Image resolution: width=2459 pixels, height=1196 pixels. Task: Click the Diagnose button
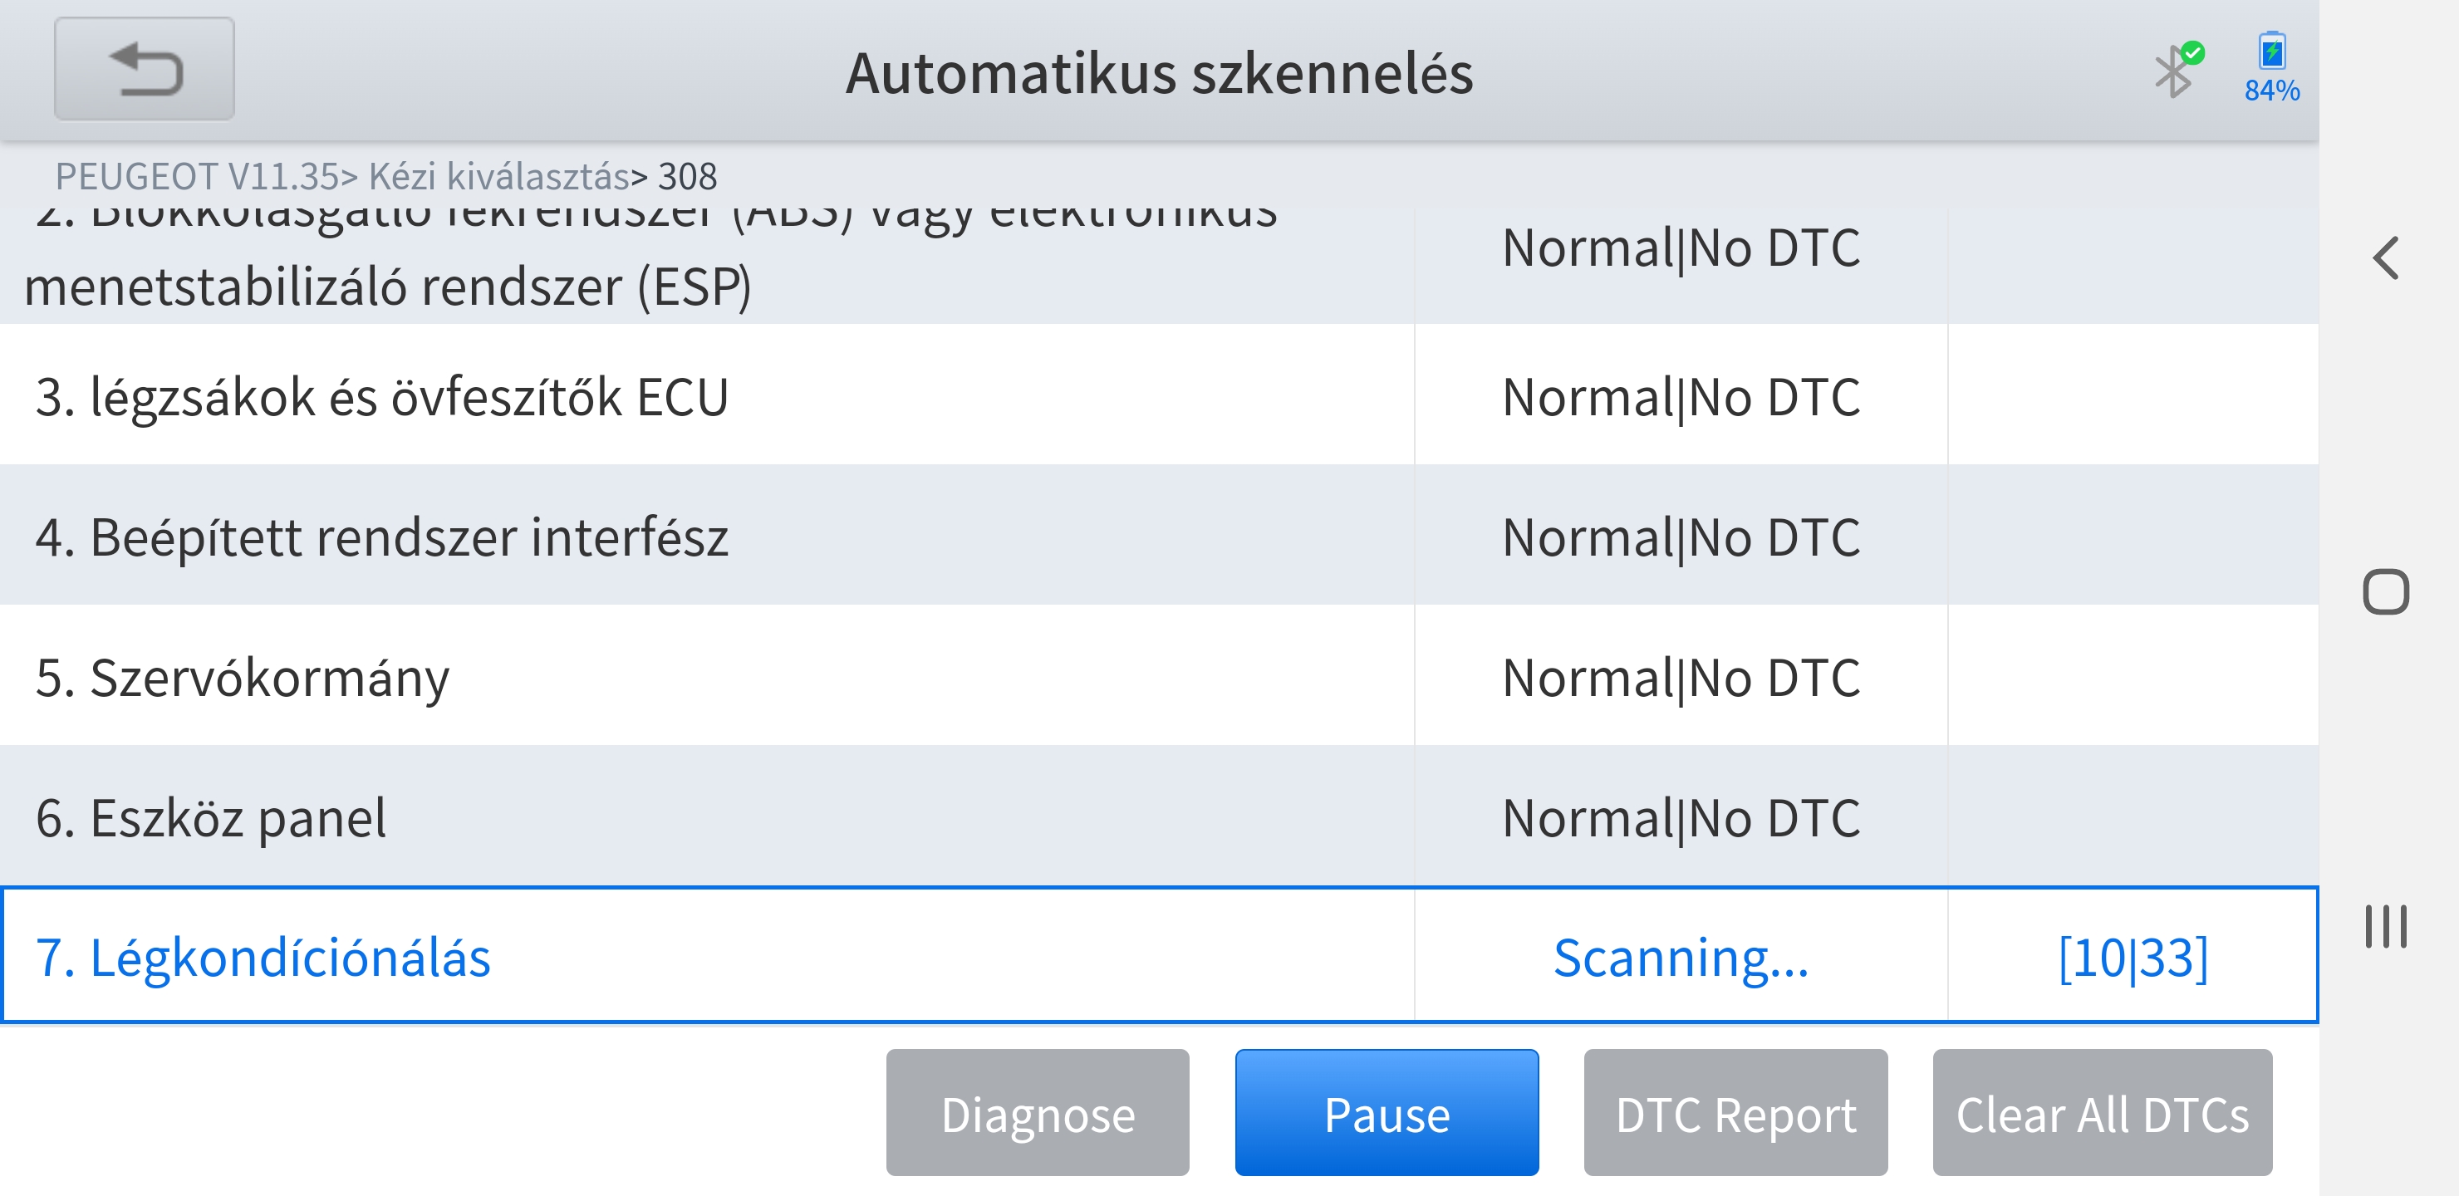coord(1038,1113)
